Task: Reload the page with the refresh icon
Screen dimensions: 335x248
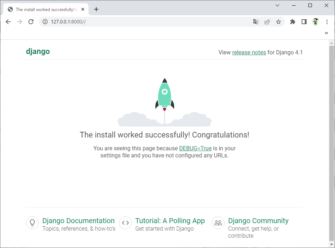Action: click(x=31, y=22)
